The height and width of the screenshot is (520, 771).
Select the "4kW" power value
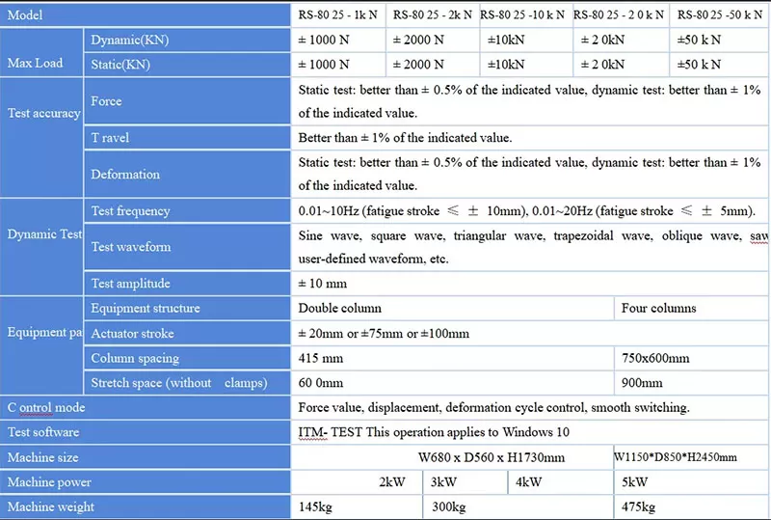[528, 482]
